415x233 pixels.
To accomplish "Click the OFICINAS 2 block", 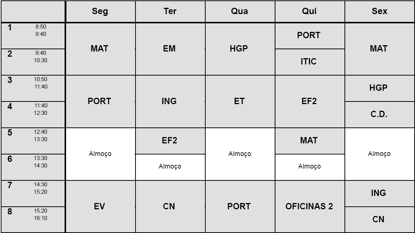I will tap(309, 206).
